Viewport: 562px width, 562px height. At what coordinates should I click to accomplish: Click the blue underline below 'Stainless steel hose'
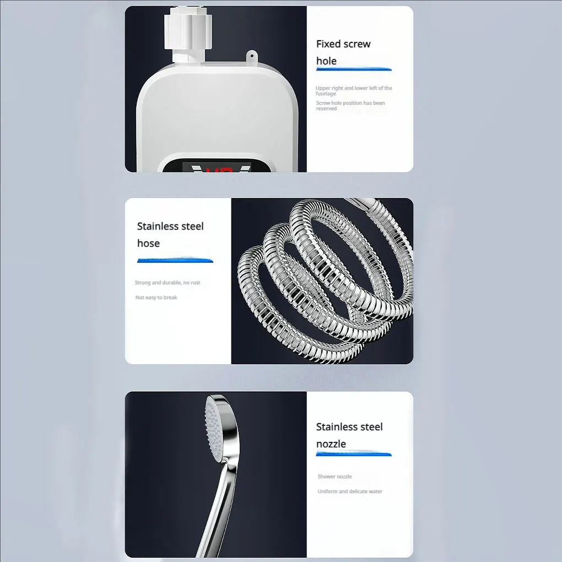[x=175, y=261]
